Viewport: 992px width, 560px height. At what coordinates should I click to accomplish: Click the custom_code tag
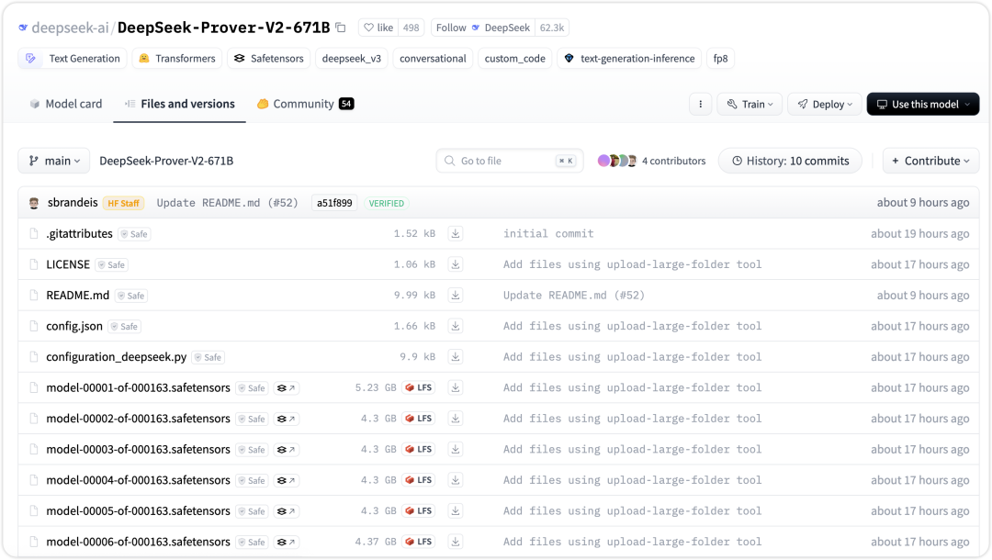point(515,58)
